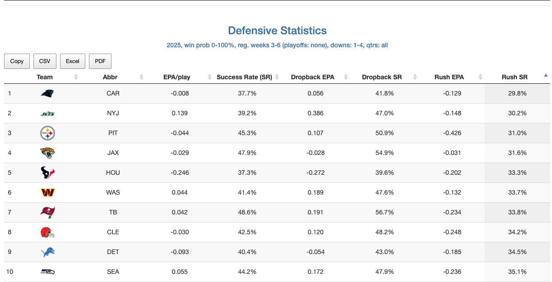
Task: Click the Washington Commanders logo
Action: (x=47, y=192)
